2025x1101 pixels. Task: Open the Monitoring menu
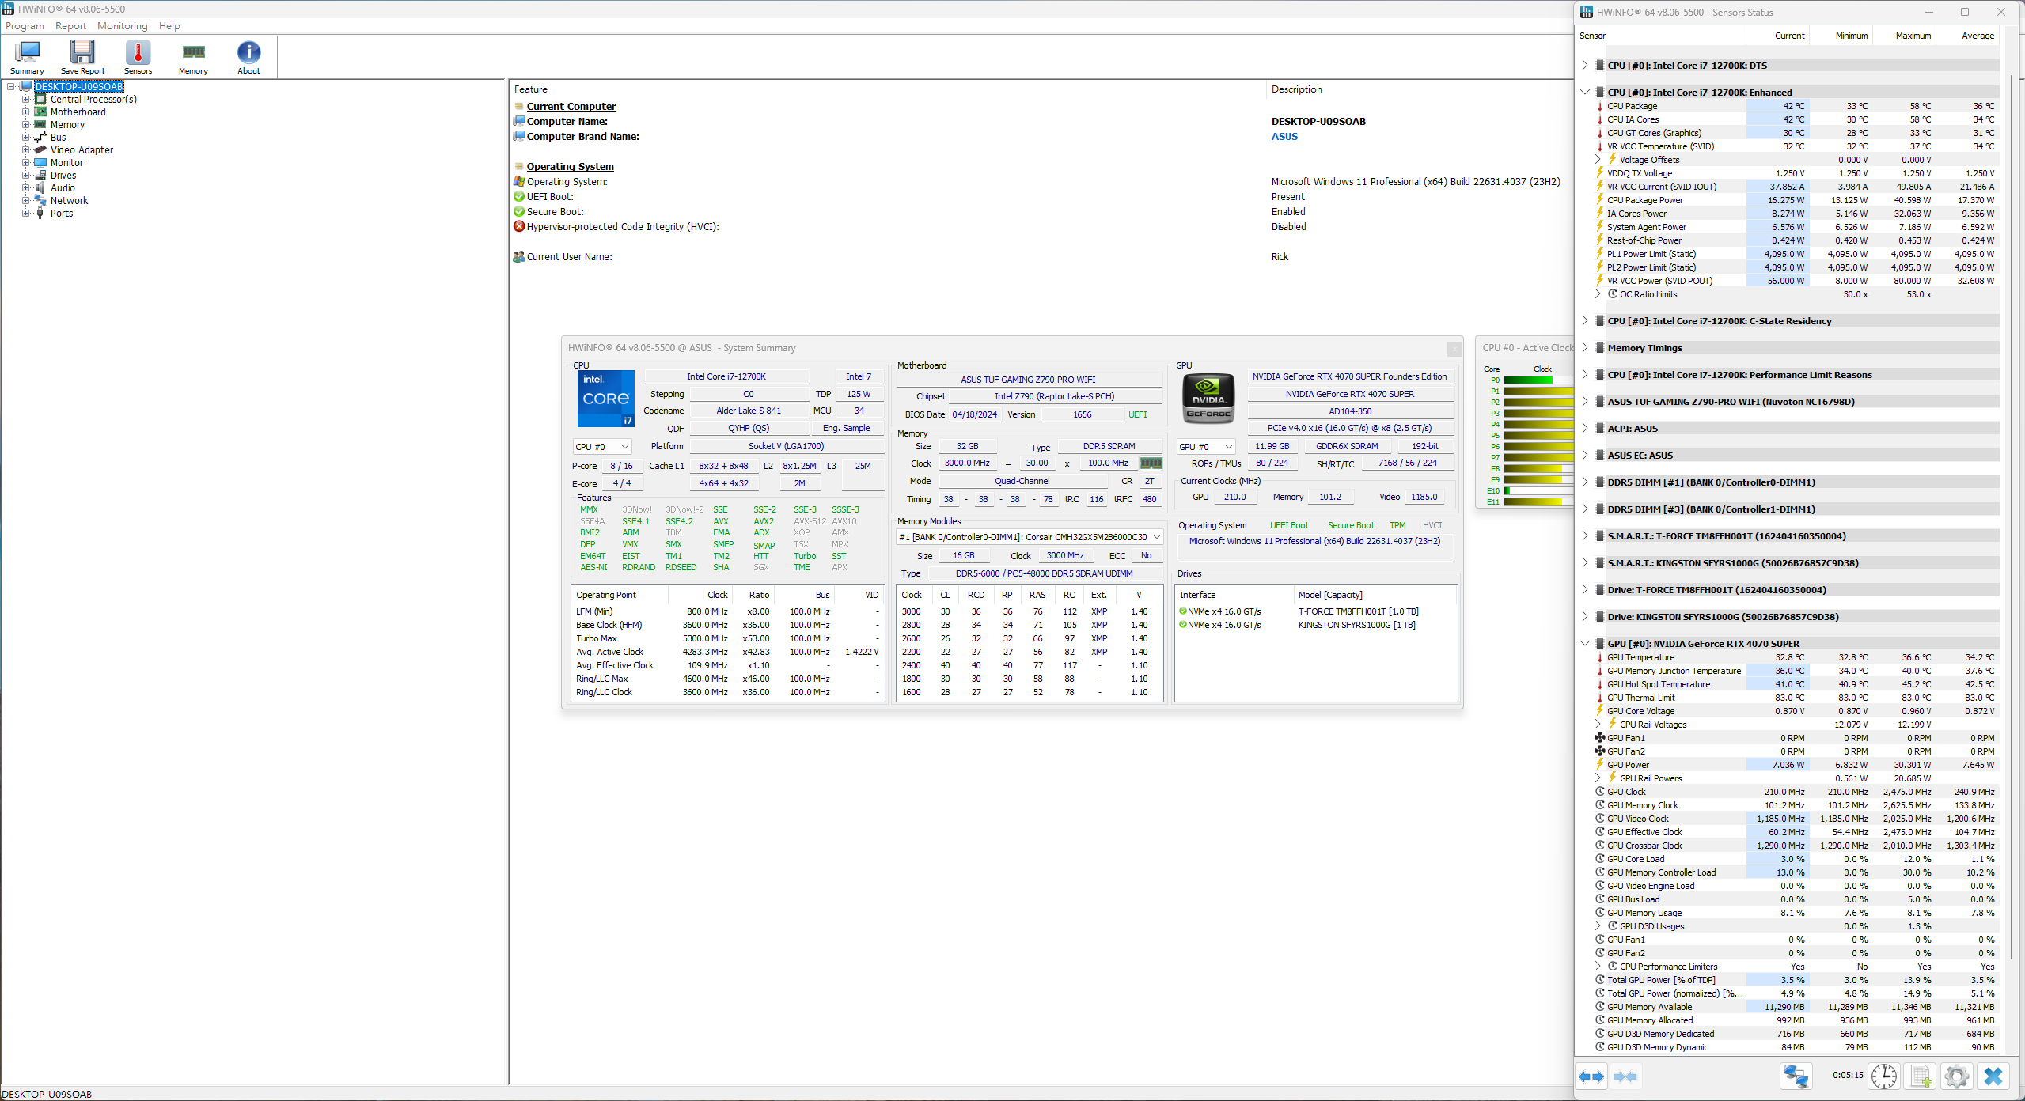coord(122,26)
